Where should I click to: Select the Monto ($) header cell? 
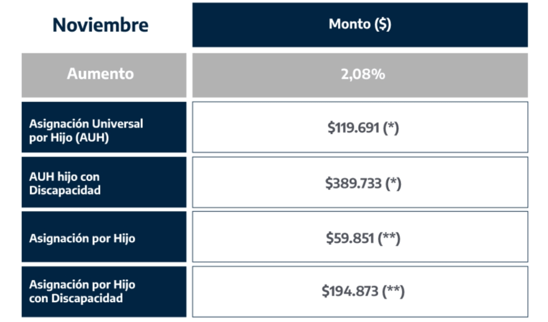coord(360,25)
